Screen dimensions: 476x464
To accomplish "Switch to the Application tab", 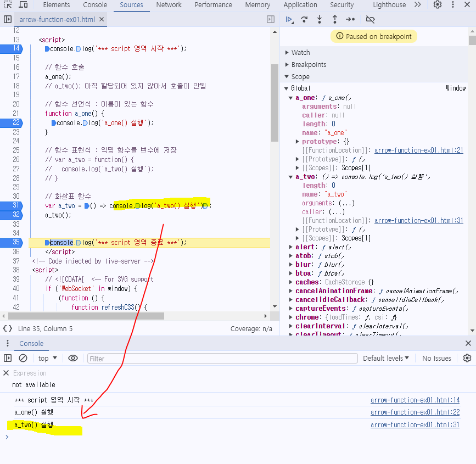I will [300, 5].
